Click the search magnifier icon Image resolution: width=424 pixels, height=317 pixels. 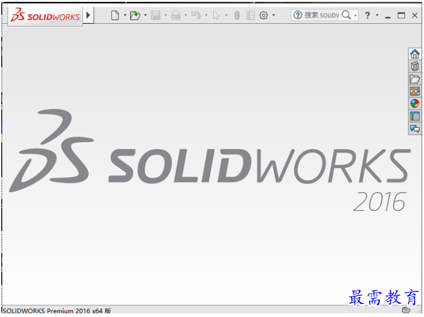click(x=346, y=15)
